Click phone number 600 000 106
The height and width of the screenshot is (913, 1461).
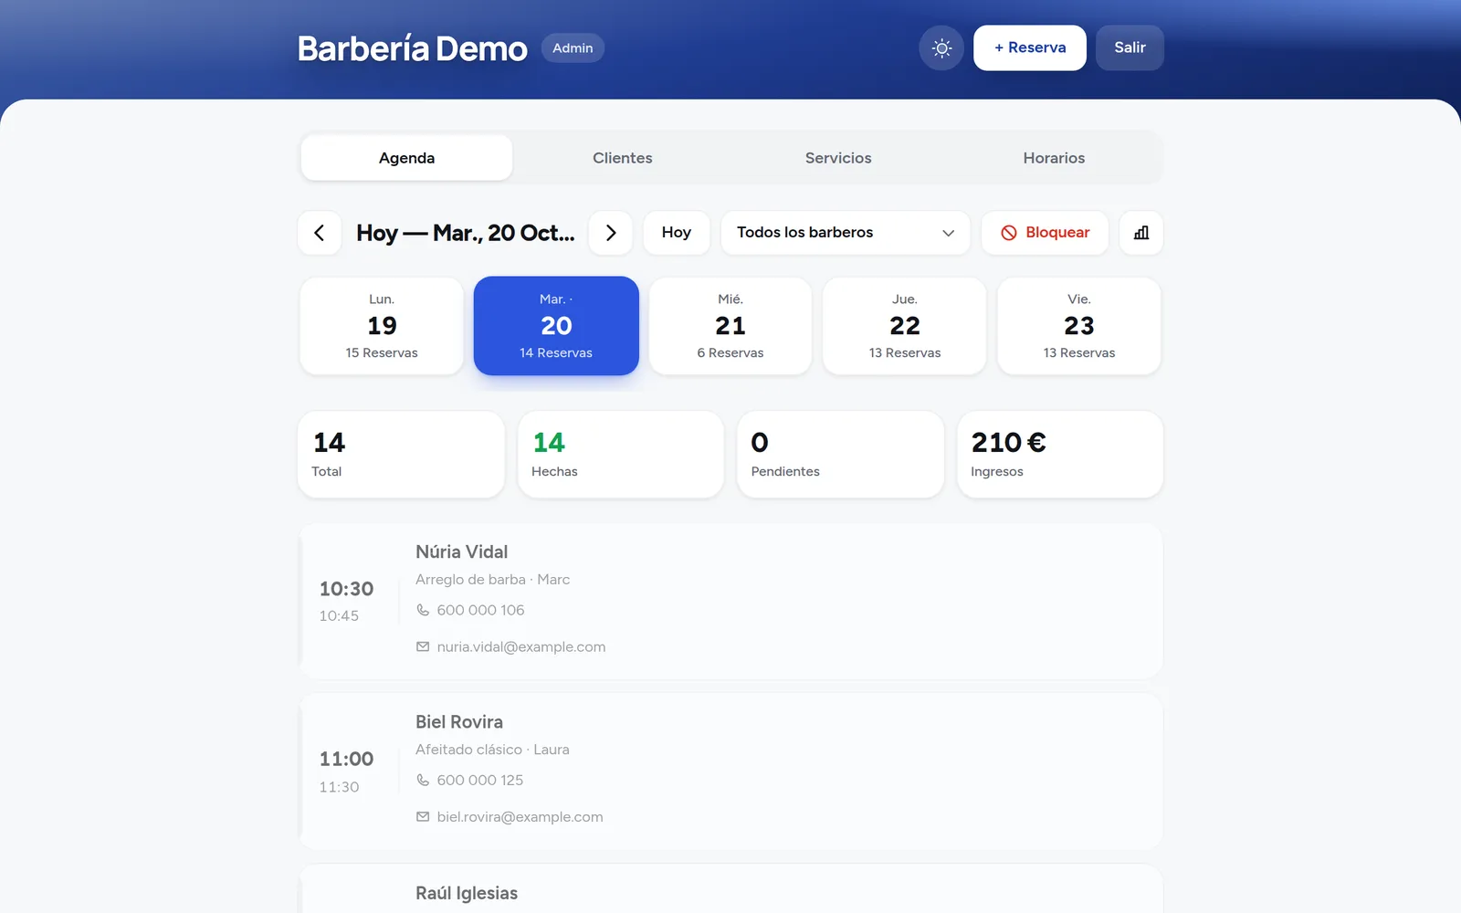480,610
